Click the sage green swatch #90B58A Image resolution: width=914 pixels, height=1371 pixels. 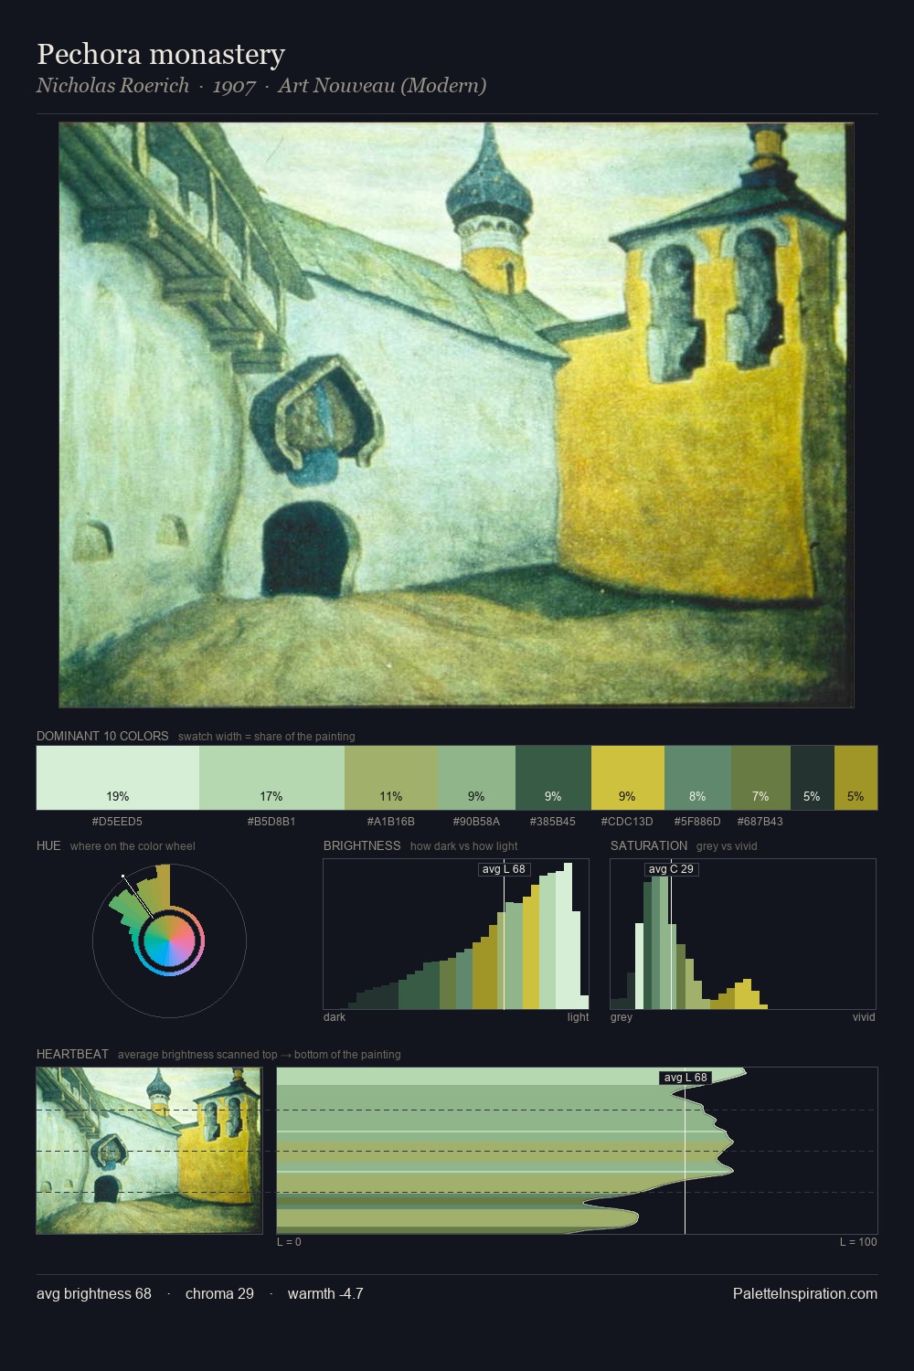[477, 778]
